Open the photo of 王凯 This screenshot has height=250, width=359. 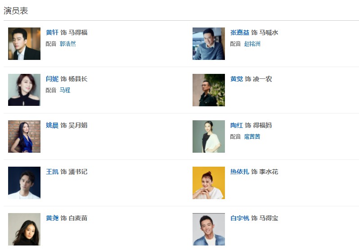click(24, 183)
